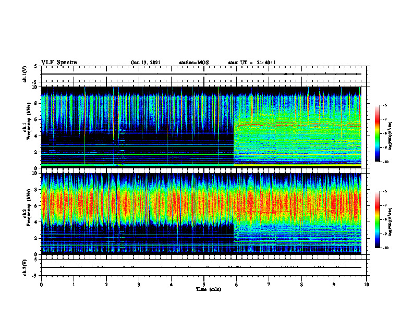Image resolution: width=413 pixels, height=319 pixels.
Task: Click the ch.2 frequency tick label '4'
Action: (x=37, y=222)
